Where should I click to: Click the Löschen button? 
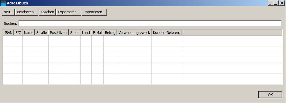point(47,12)
